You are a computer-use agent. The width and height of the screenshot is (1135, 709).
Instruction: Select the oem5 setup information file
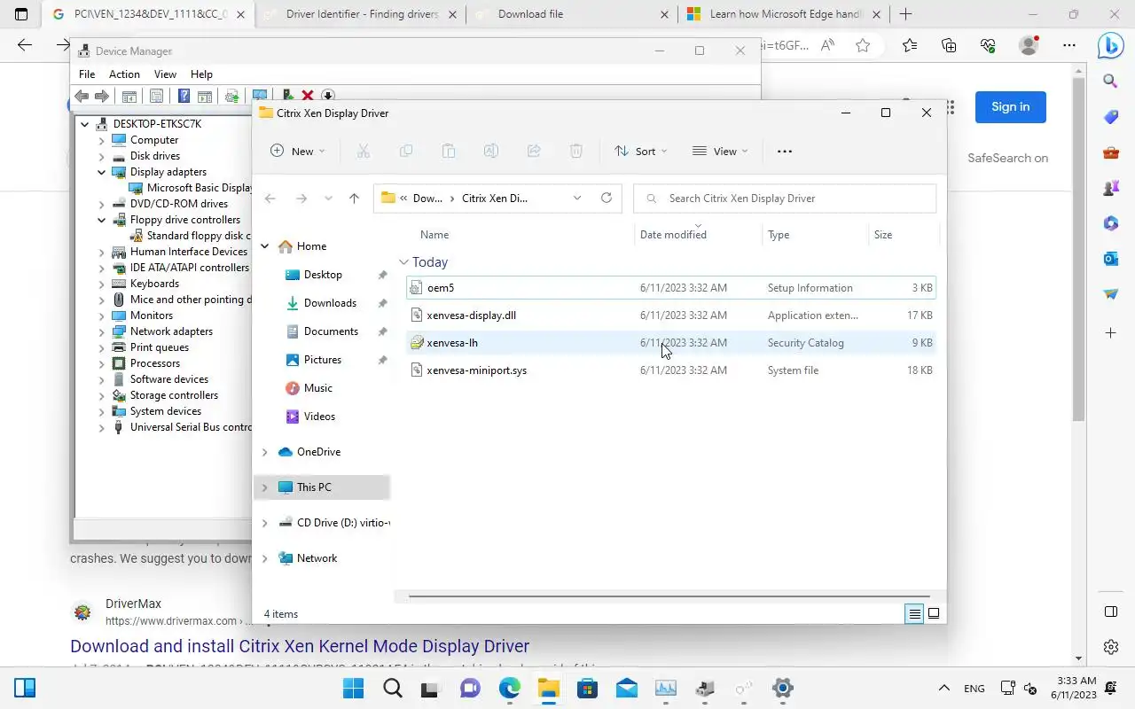point(670,288)
